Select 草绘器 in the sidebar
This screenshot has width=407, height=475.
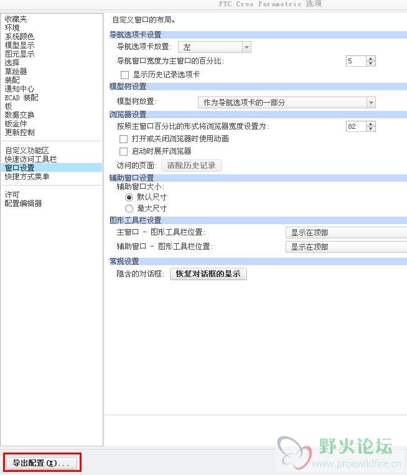coord(16,72)
